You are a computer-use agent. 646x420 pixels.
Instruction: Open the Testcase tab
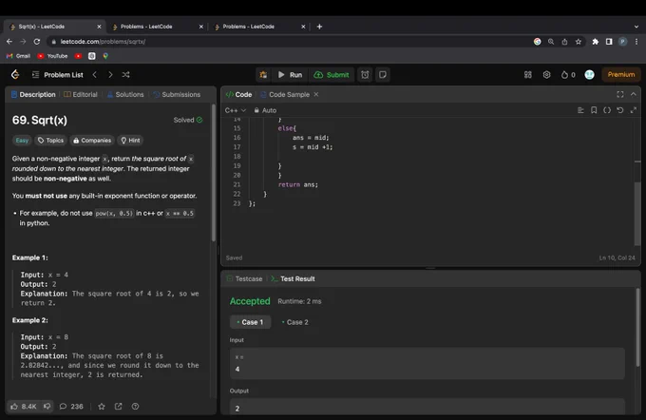click(244, 278)
